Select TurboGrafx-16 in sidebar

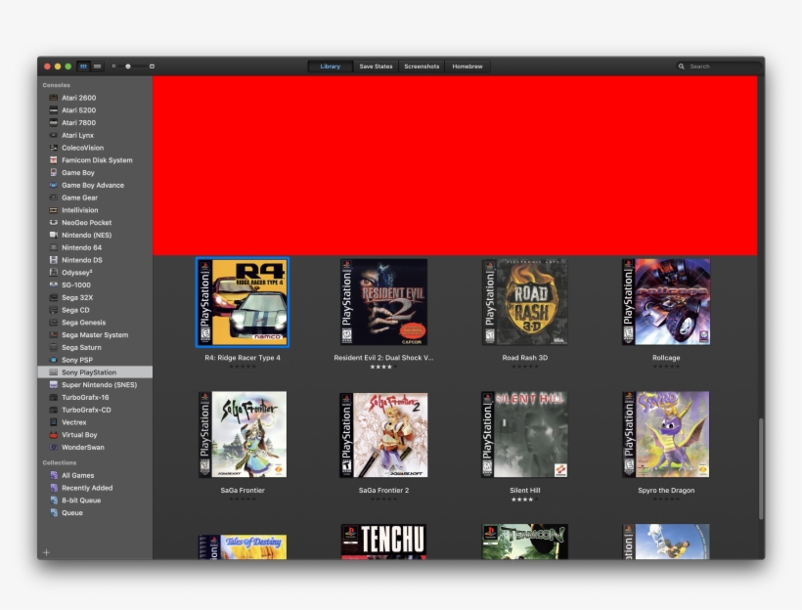95,397
